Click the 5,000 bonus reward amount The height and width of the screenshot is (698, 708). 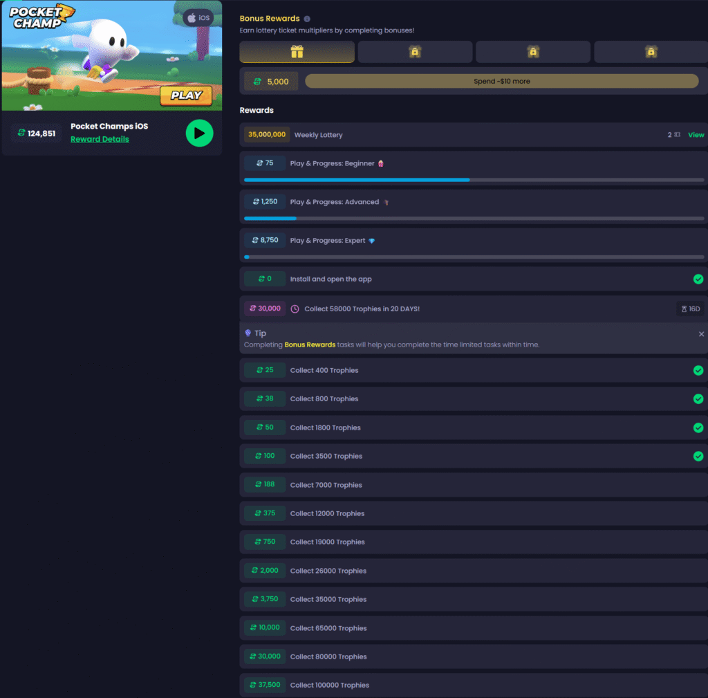pos(271,82)
